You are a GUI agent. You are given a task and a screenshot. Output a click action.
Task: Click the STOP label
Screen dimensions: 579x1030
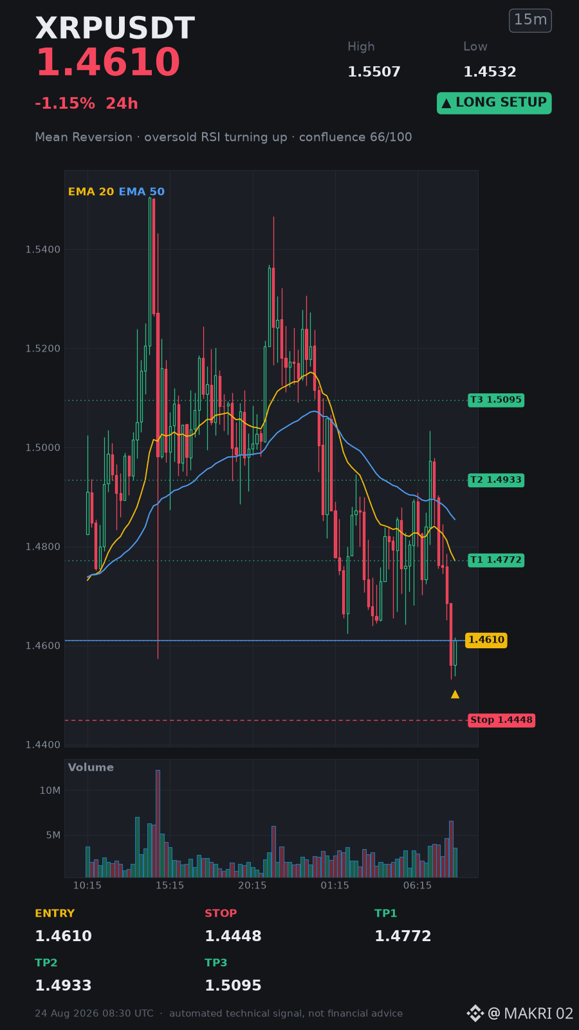[x=221, y=913]
